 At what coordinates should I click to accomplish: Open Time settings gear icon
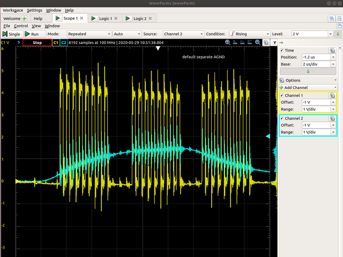coord(332,50)
